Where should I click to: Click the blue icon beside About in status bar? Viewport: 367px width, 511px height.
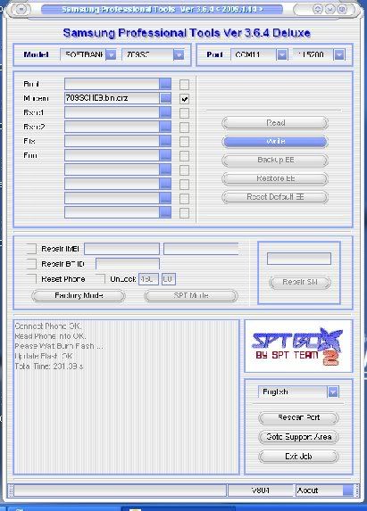[x=348, y=490]
